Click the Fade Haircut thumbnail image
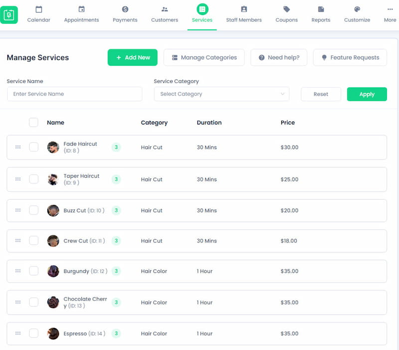This screenshot has height=350, width=399. coord(53,147)
